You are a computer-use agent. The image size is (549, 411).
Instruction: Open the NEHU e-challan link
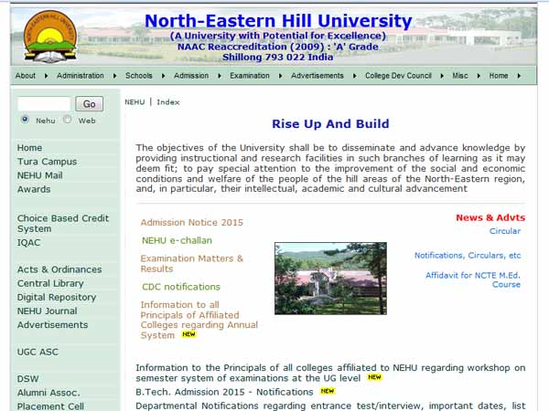tap(177, 241)
